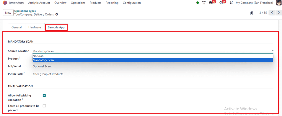Screen dimensions: 282x116
Task: Click the FINAL VALIDATION section heading
Action: coord(20,86)
